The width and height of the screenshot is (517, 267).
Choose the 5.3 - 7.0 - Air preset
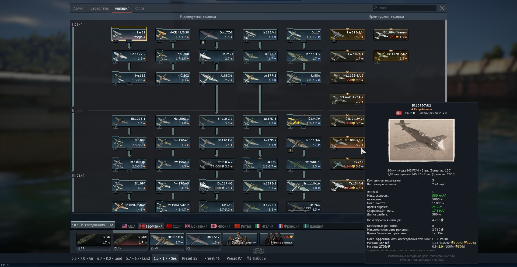82,258
